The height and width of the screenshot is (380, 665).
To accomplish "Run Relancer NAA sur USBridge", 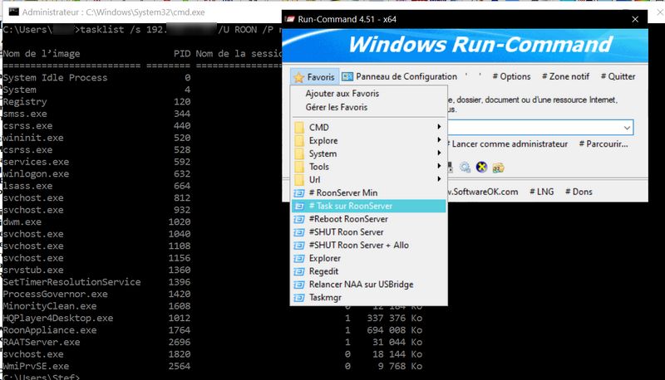I will pyautogui.click(x=369, y=285).
